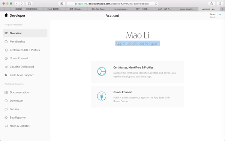Click the Certificates, IDs & Profiles checkmark icon

(x=6, y=50)
